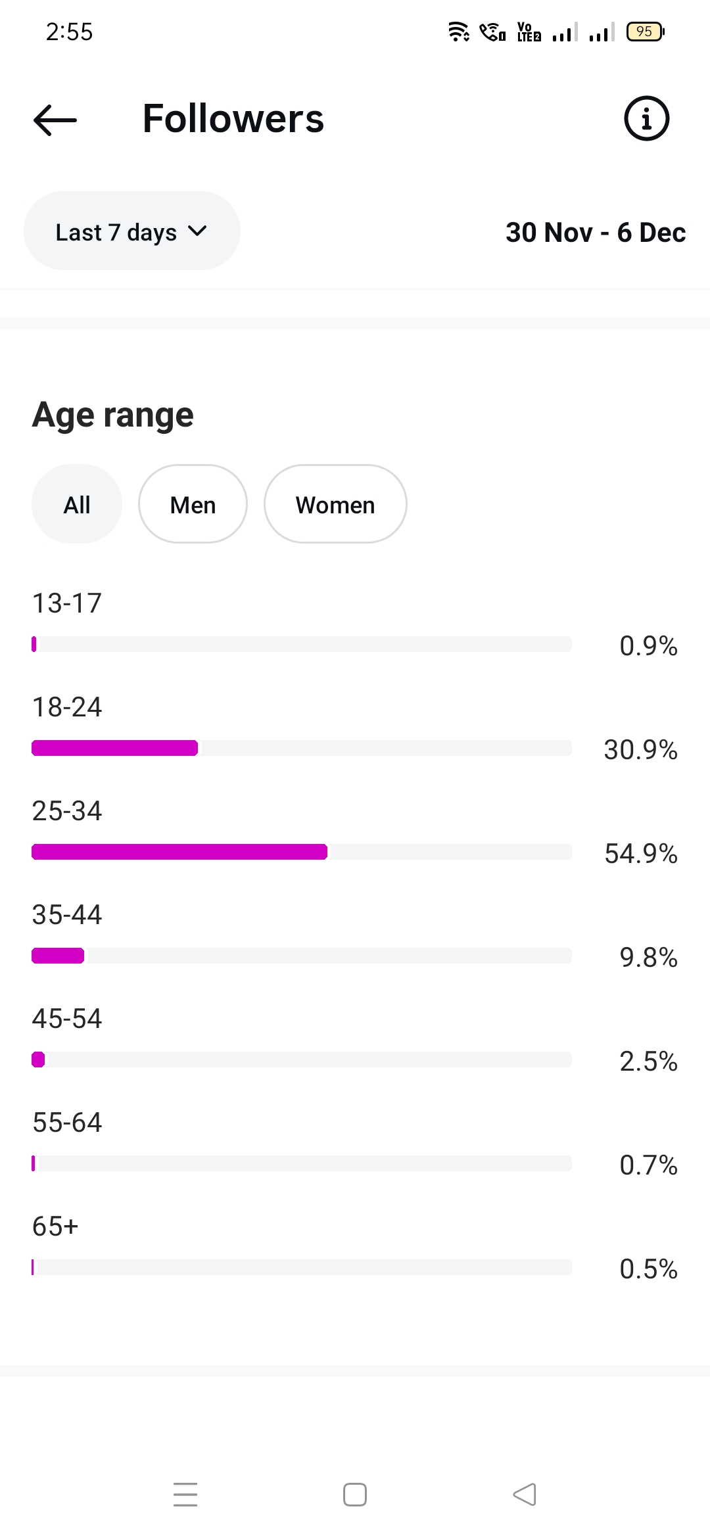Tap the 35-44 age group label
Screen dimensions: 710x1538
67,915
